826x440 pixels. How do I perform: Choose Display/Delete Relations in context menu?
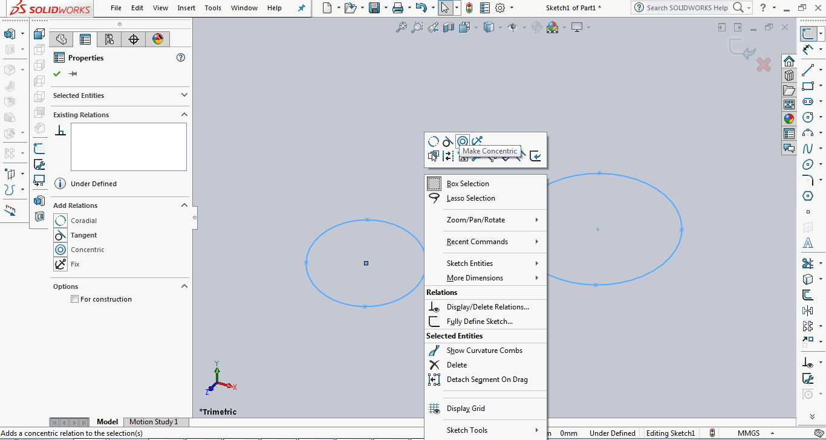486,307
